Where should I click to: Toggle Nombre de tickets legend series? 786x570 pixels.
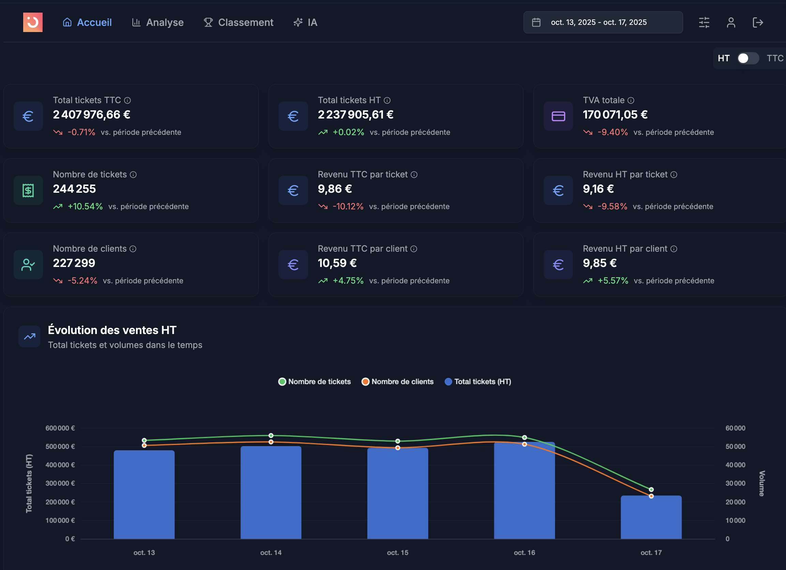[314, 382]
